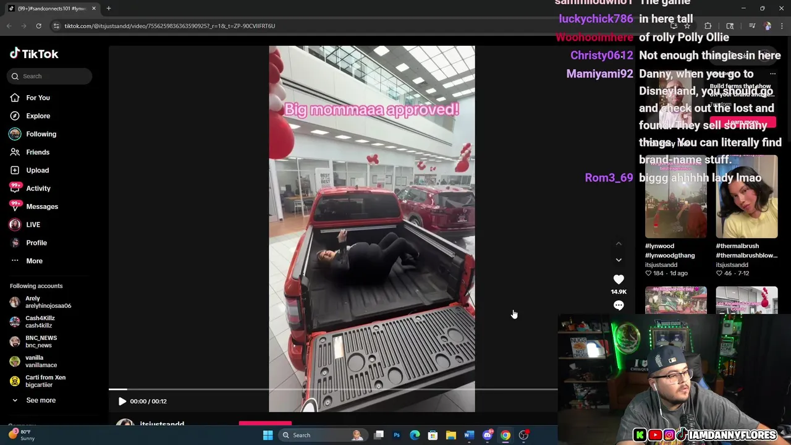Image resolution: width=791 pixels, height=445 pixels.
Task: Open the vanilla vanillamace account
Action: point(41,362)
